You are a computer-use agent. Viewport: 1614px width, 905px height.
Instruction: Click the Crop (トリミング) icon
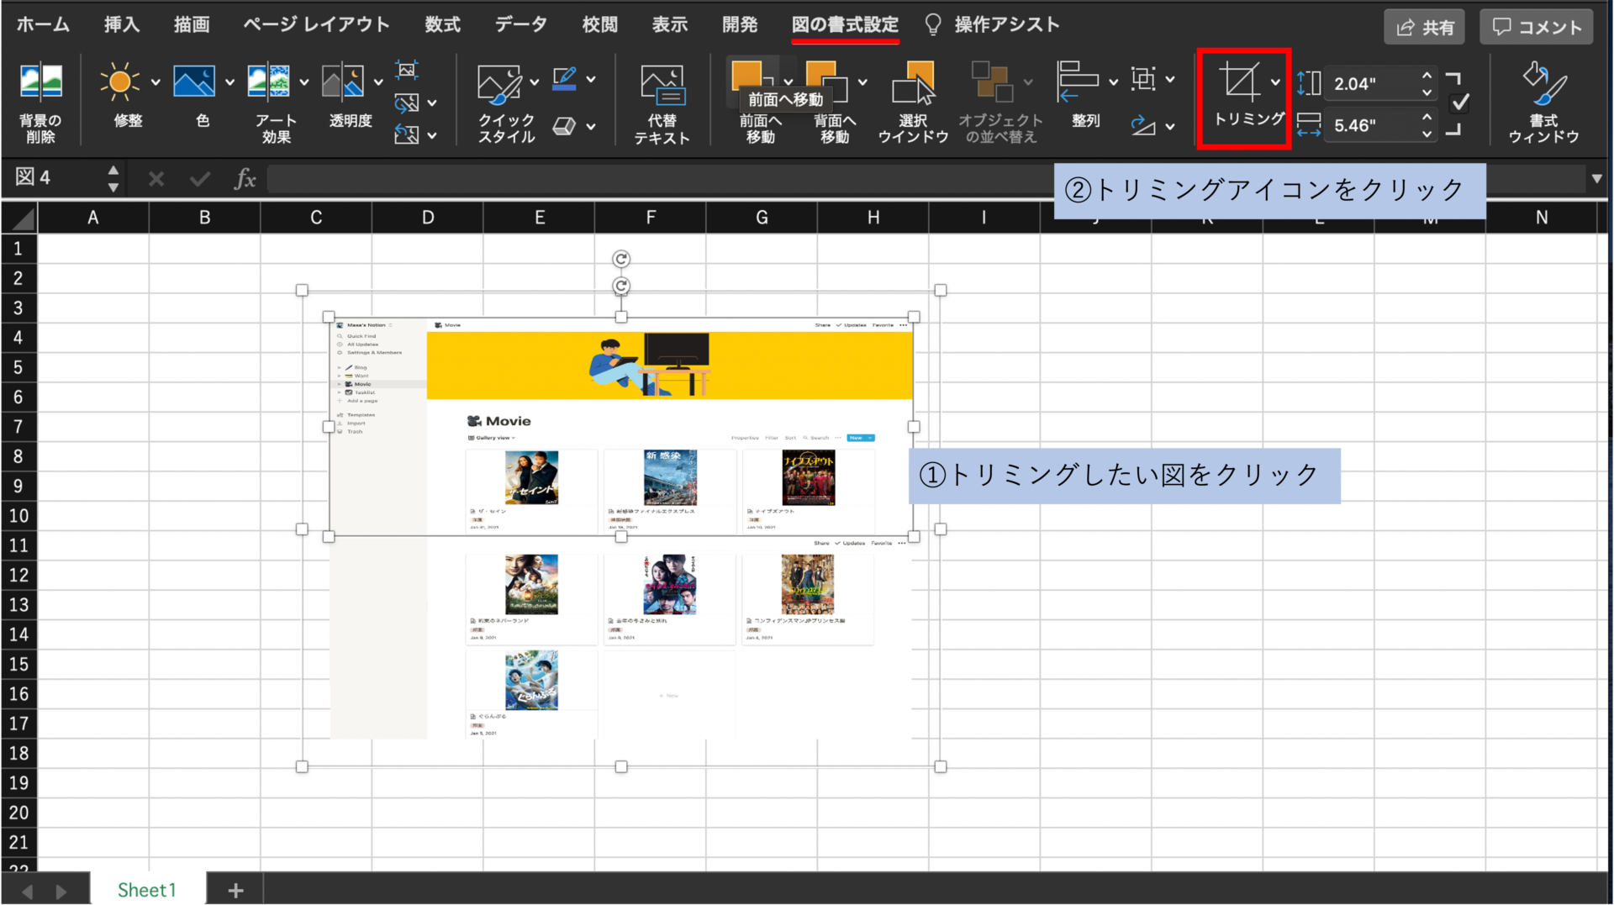coord(1240,82)
